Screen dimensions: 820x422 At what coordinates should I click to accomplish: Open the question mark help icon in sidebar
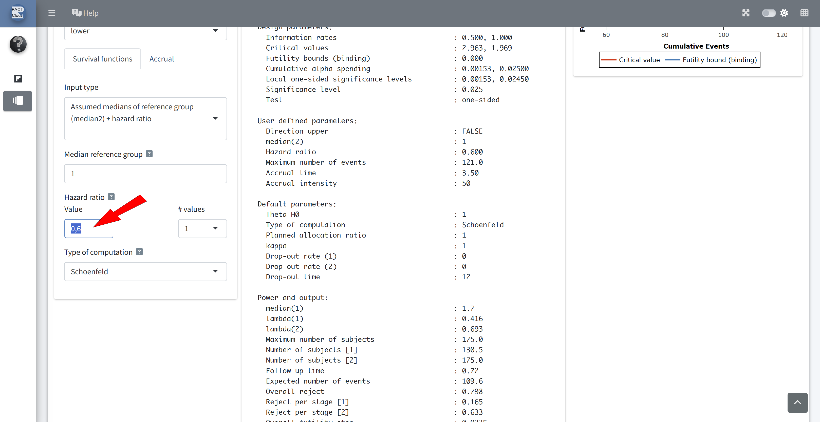(18, 44)
